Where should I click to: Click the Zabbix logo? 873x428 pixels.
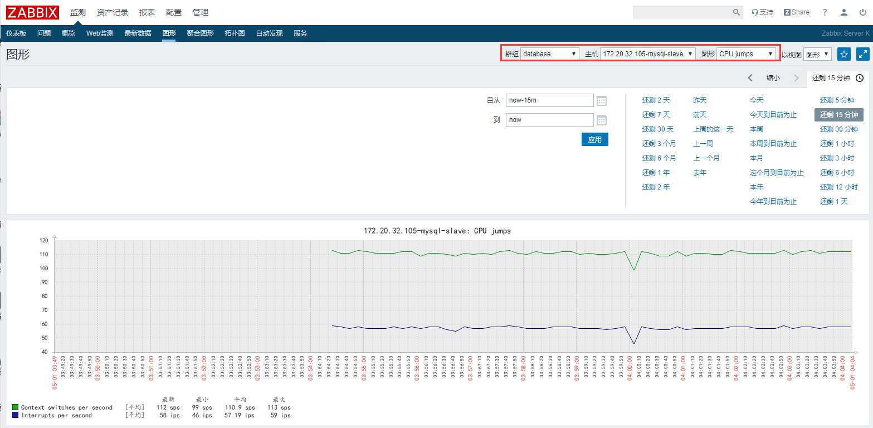(x=32, y=12)
